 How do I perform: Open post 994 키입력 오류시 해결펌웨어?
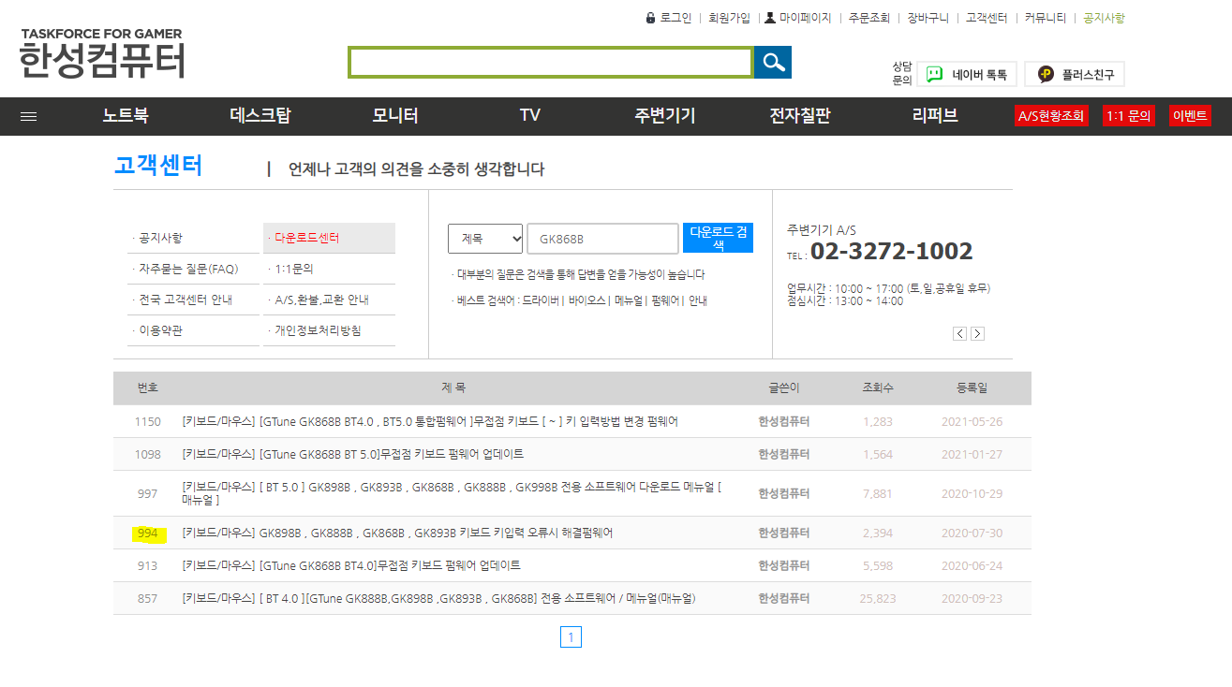click(397, 533)
